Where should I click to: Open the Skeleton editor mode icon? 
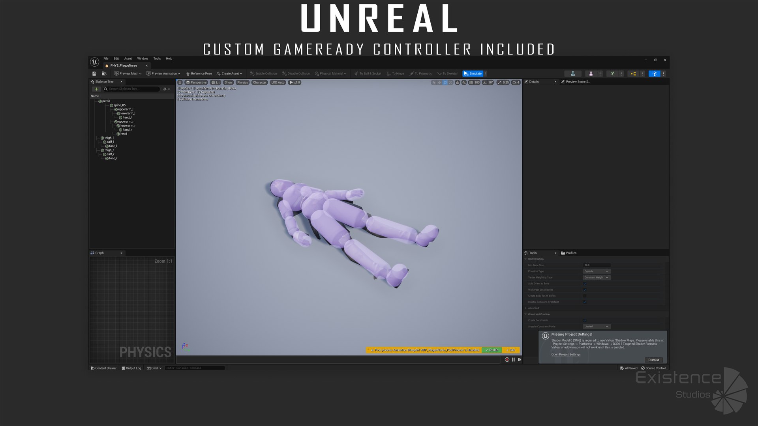[572, 73]
